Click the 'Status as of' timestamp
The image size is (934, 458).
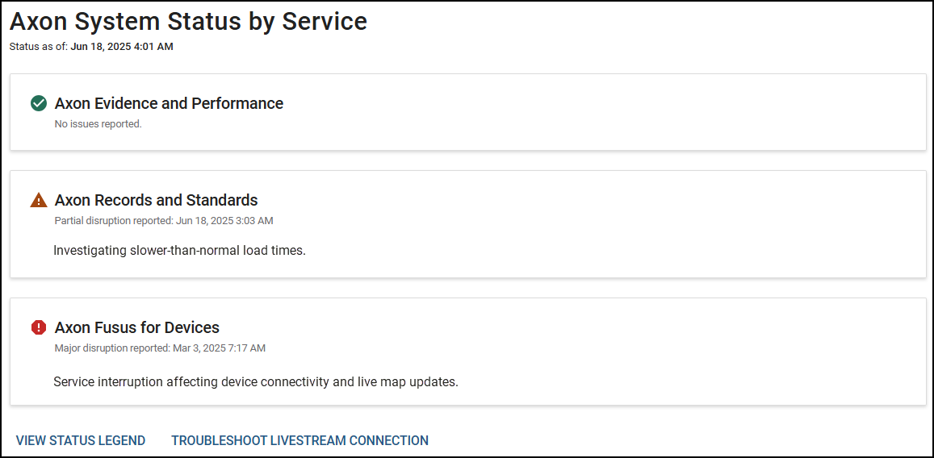91,47
